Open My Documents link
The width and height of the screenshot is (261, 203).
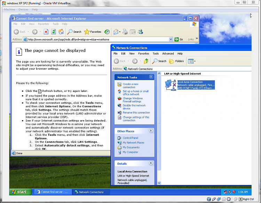tap(131, 147)
